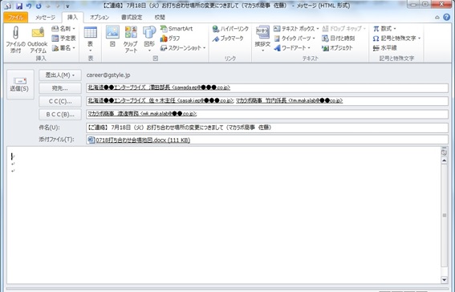Viewport: 455px width, 292px height.
Task: Click the Undo icon in quick access toolbar
Action: (x=28, y=6)
